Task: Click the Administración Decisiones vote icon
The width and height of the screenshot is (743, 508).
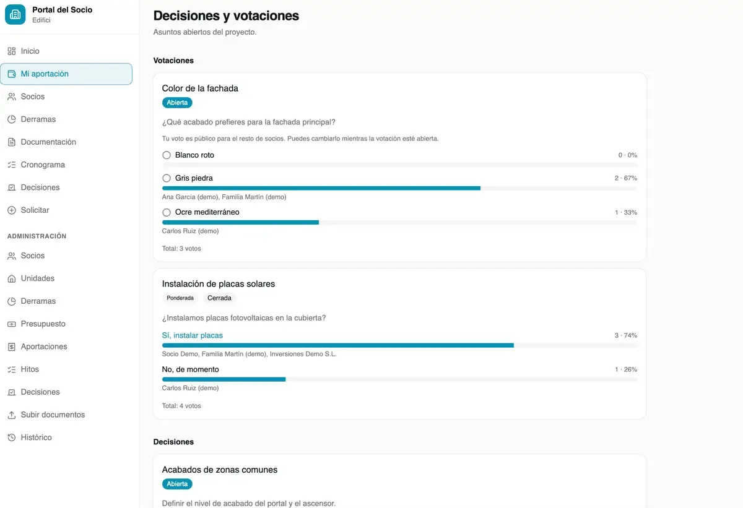Action: click(11, 392)
